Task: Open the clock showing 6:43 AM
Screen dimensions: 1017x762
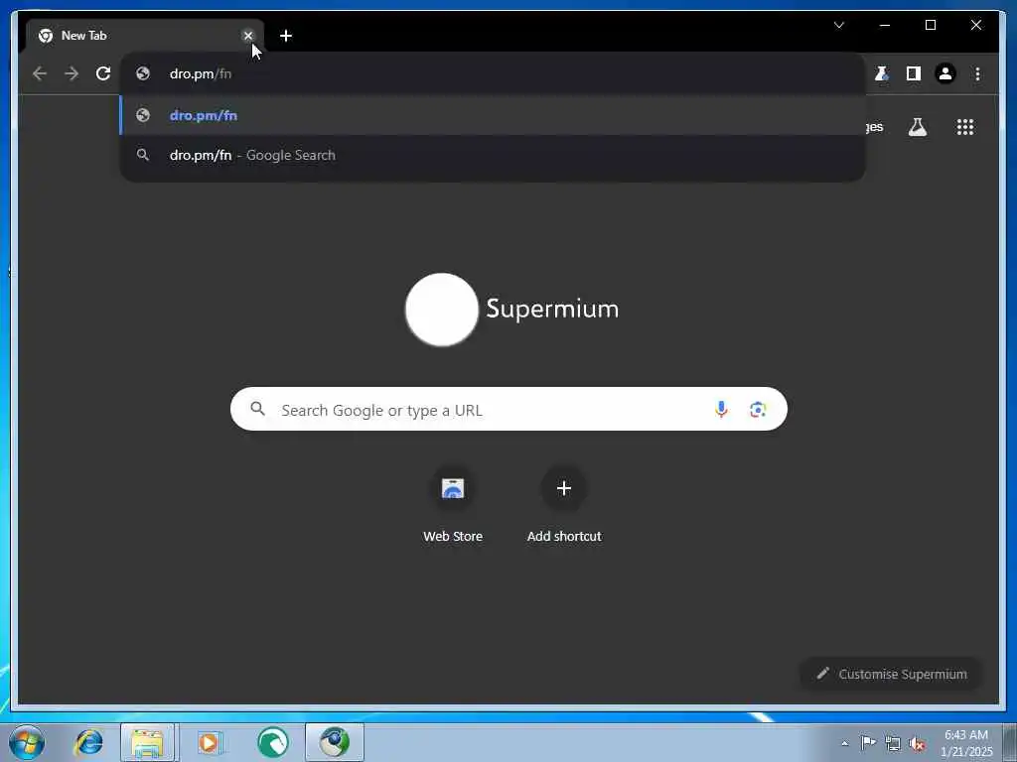Action: [966, 742]
